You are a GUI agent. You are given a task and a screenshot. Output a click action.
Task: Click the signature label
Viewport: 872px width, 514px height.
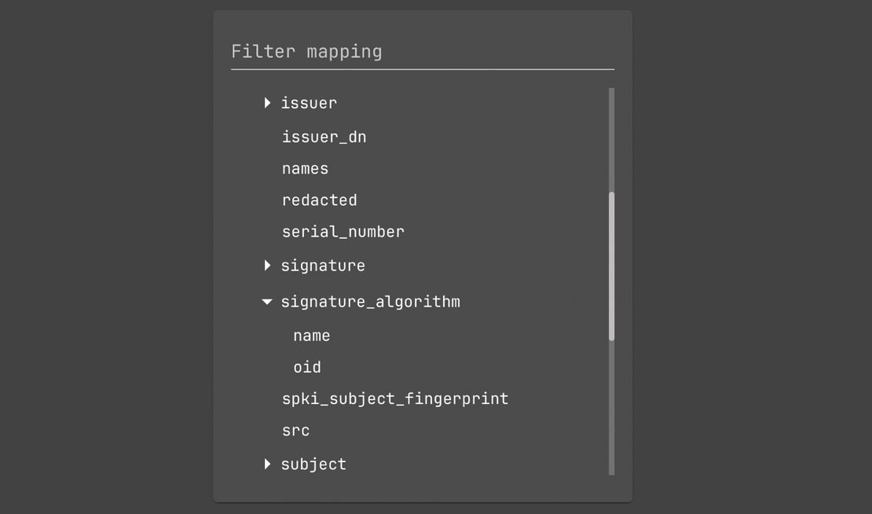pyautogui.click(x=323, y=266)
